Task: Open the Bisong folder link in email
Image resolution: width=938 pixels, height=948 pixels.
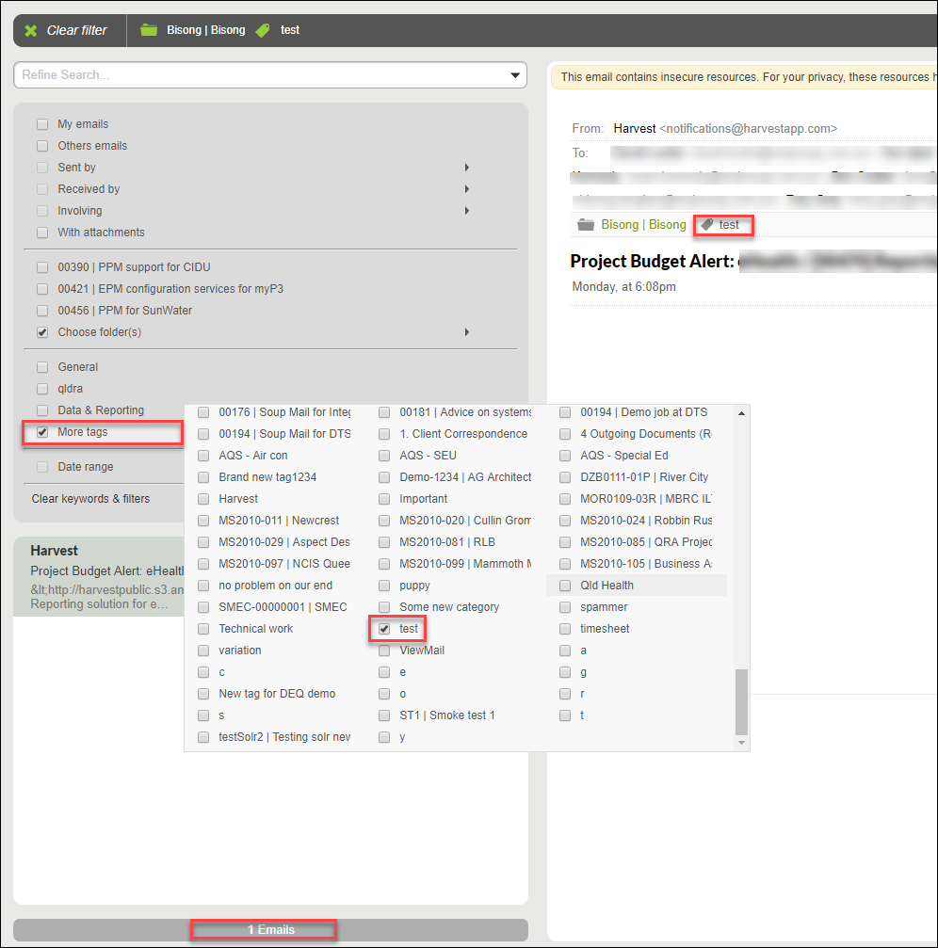Action: coord(643,225)
